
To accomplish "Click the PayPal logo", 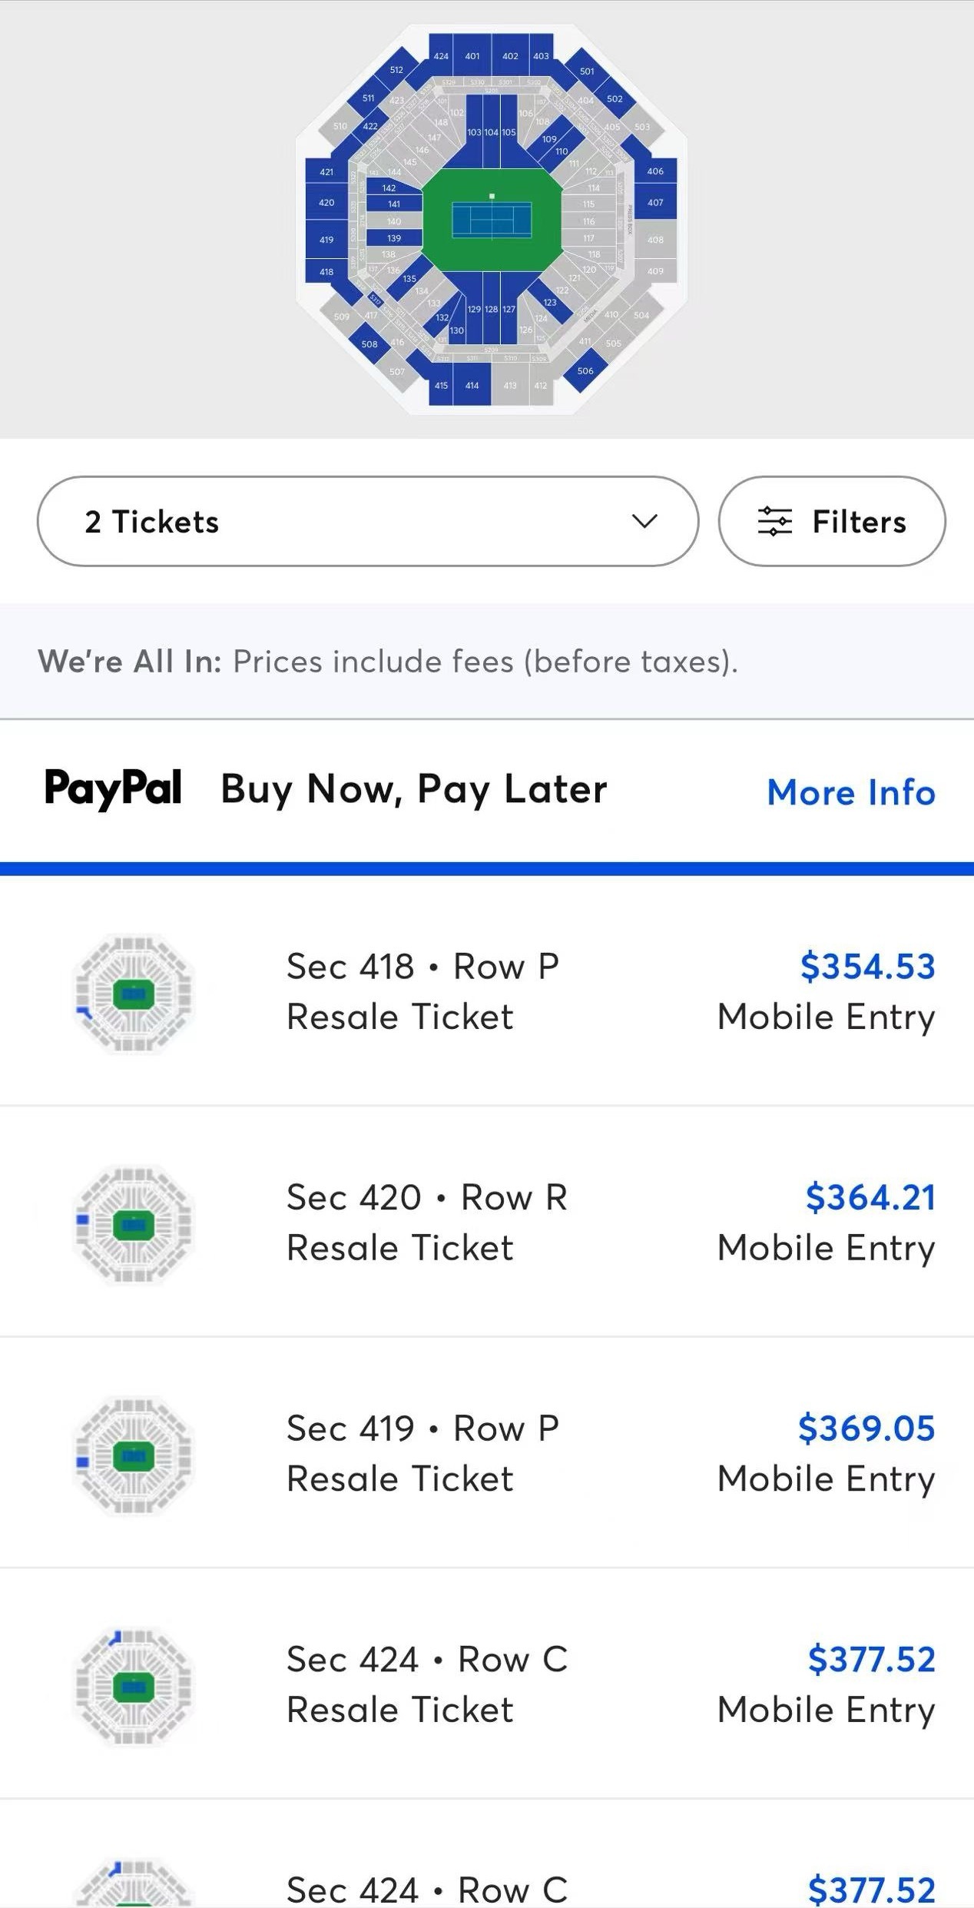I will coord(113,789).
